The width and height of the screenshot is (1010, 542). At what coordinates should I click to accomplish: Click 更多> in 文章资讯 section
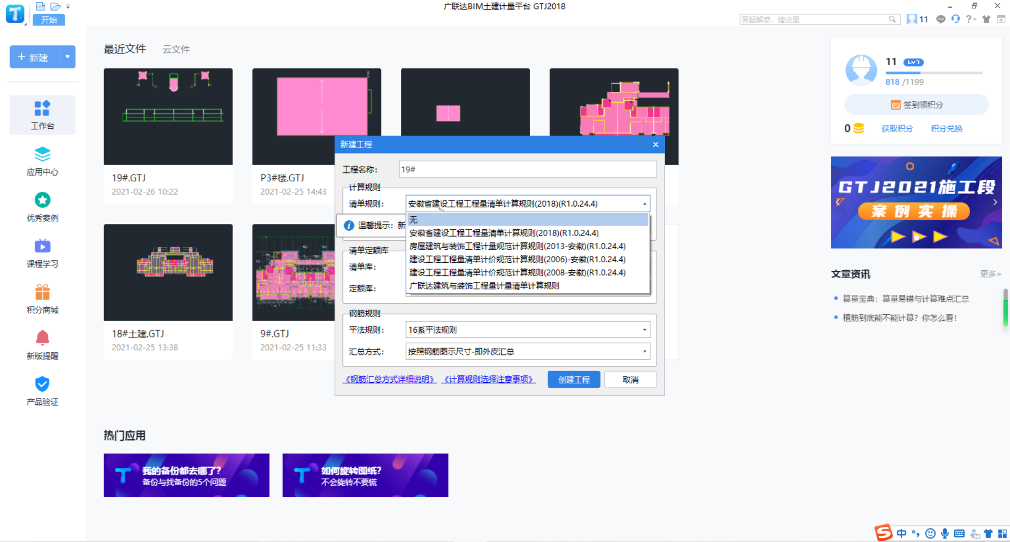coord(990,274)
